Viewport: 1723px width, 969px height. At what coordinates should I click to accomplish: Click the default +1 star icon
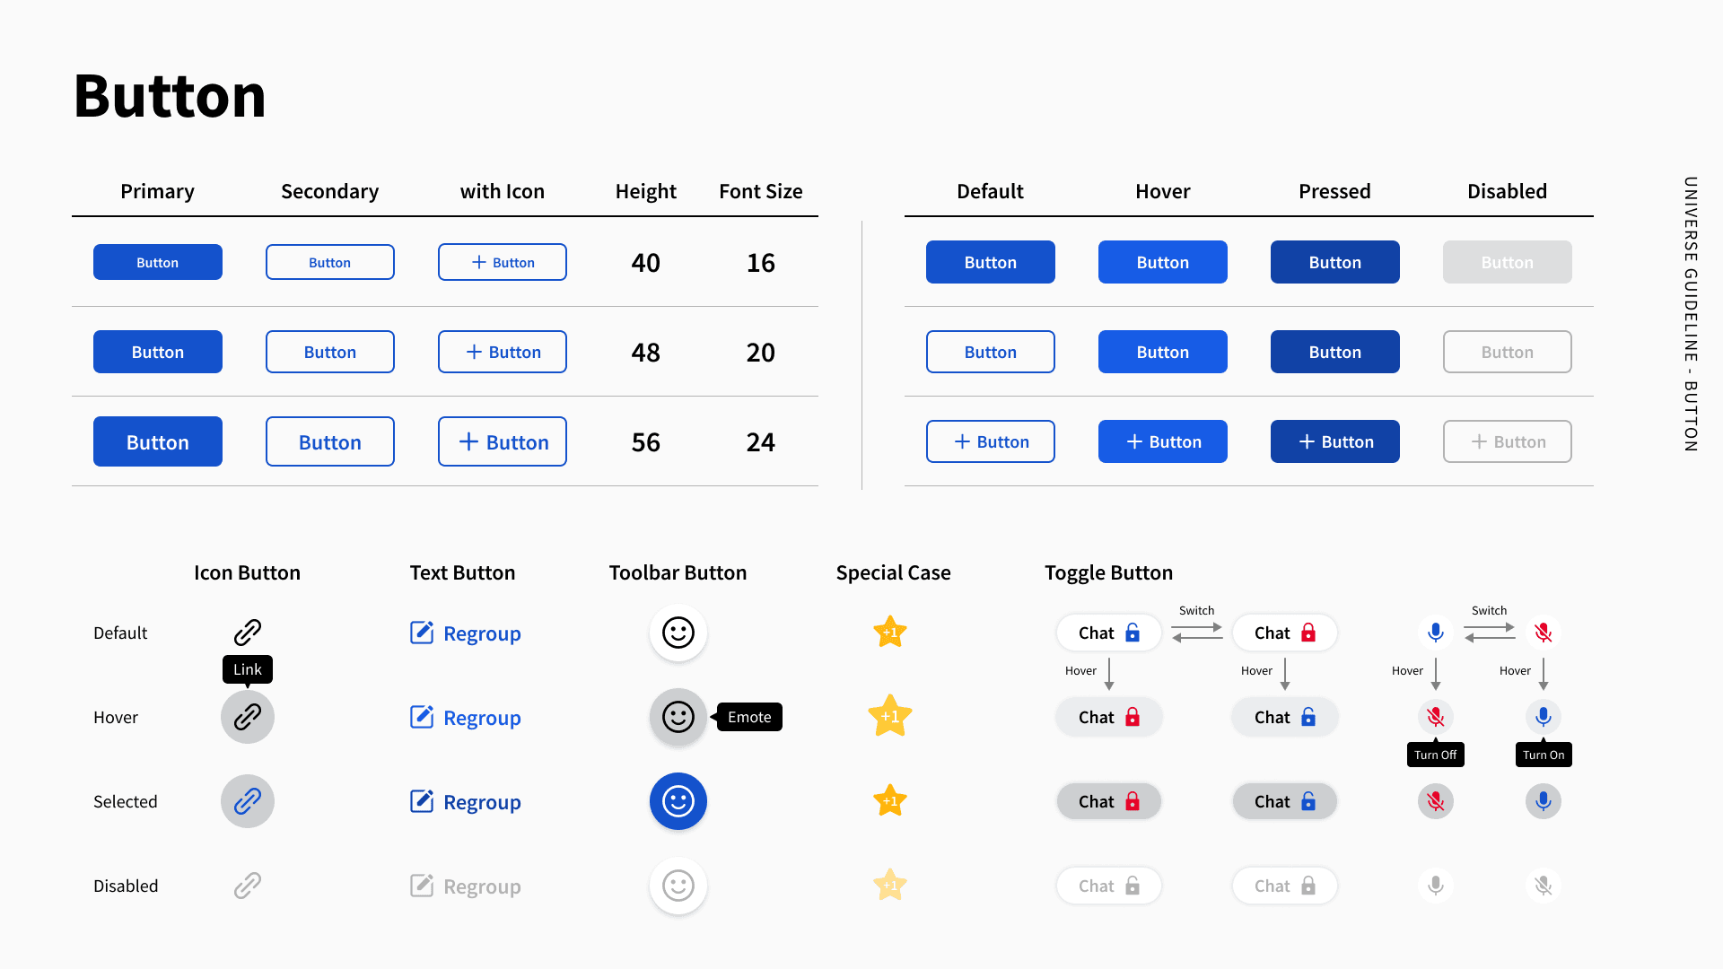click(890, 633)
